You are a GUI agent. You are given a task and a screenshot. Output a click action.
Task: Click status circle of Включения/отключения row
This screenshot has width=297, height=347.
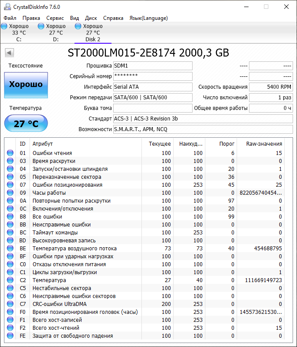10,209
